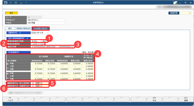The width and height of the screenshot is (194, 106).
Task: Edit 賞与 丙種 加入者保険 事業主負担 cell
Action: click(x=50, y=79)
